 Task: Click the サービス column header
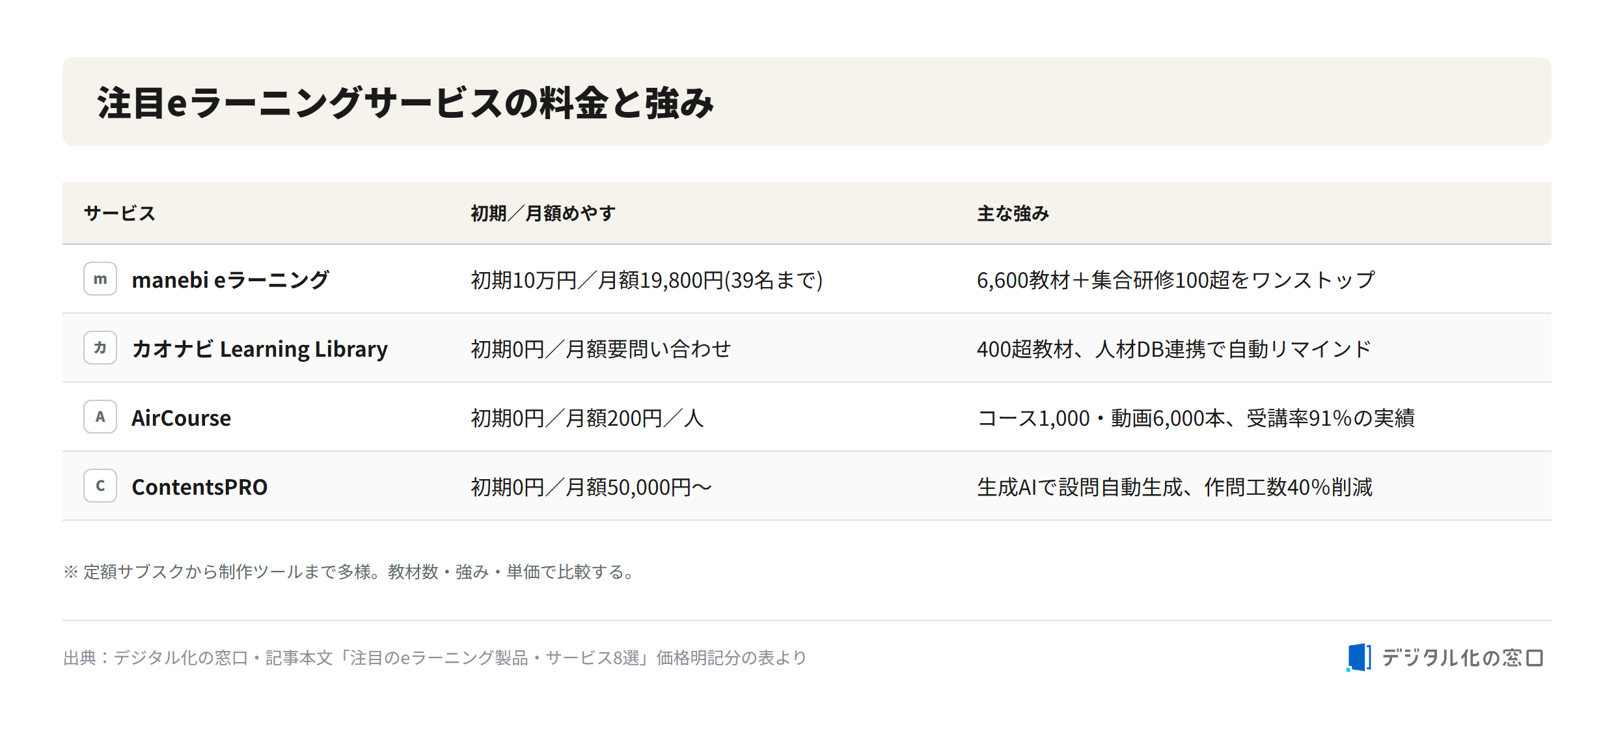pos(120,214)
